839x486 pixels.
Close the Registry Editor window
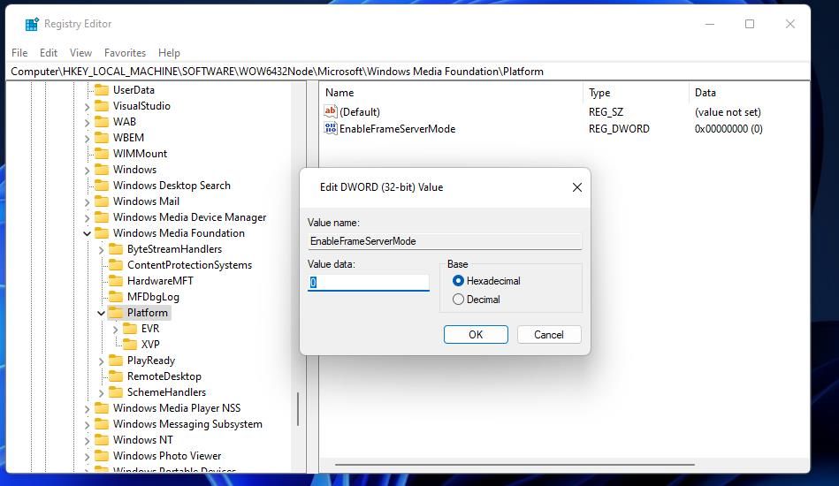[789, 24]
